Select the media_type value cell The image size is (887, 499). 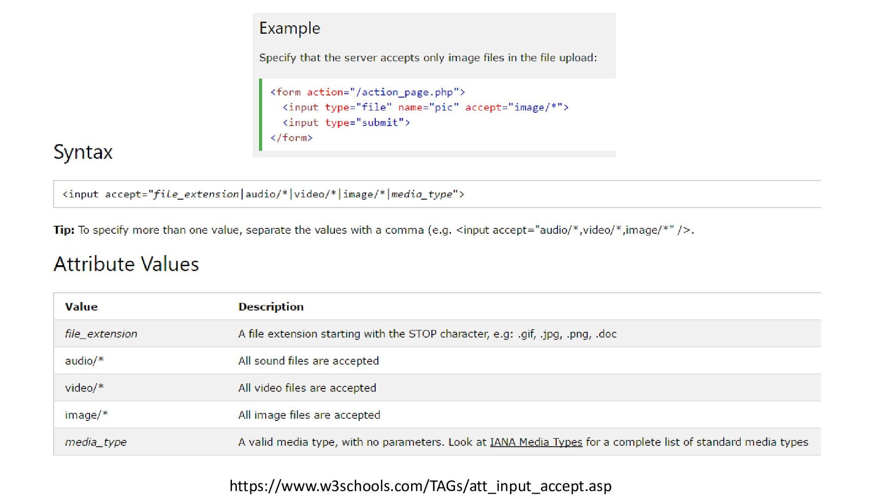[96, 442]
